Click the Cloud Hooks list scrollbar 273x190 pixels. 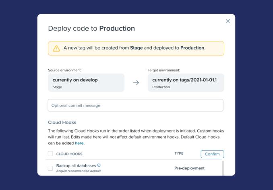(223, 167)
